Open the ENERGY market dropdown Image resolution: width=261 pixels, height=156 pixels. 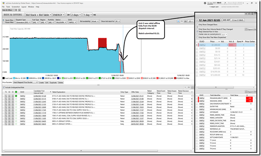tap(59, 15)
